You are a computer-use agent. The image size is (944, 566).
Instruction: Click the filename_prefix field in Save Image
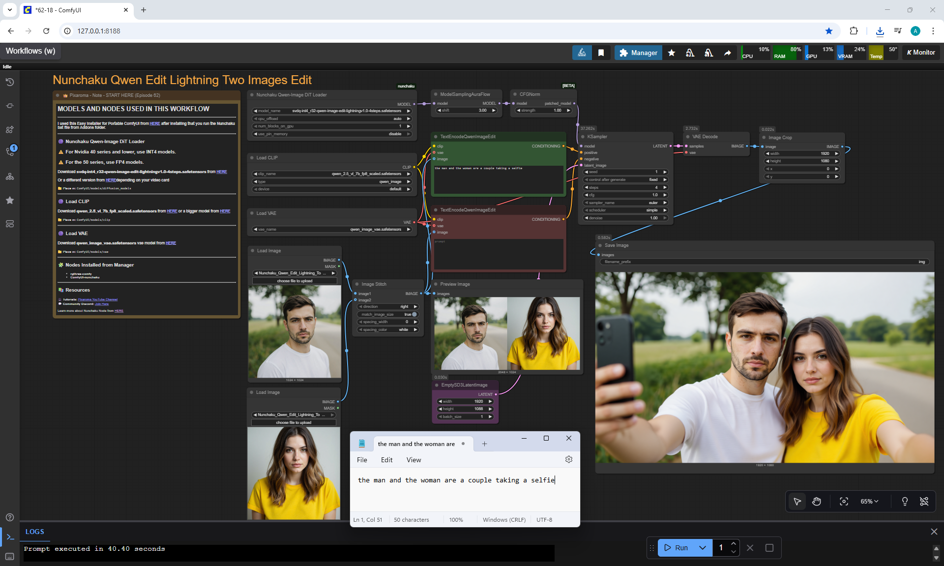coord(764,262)
